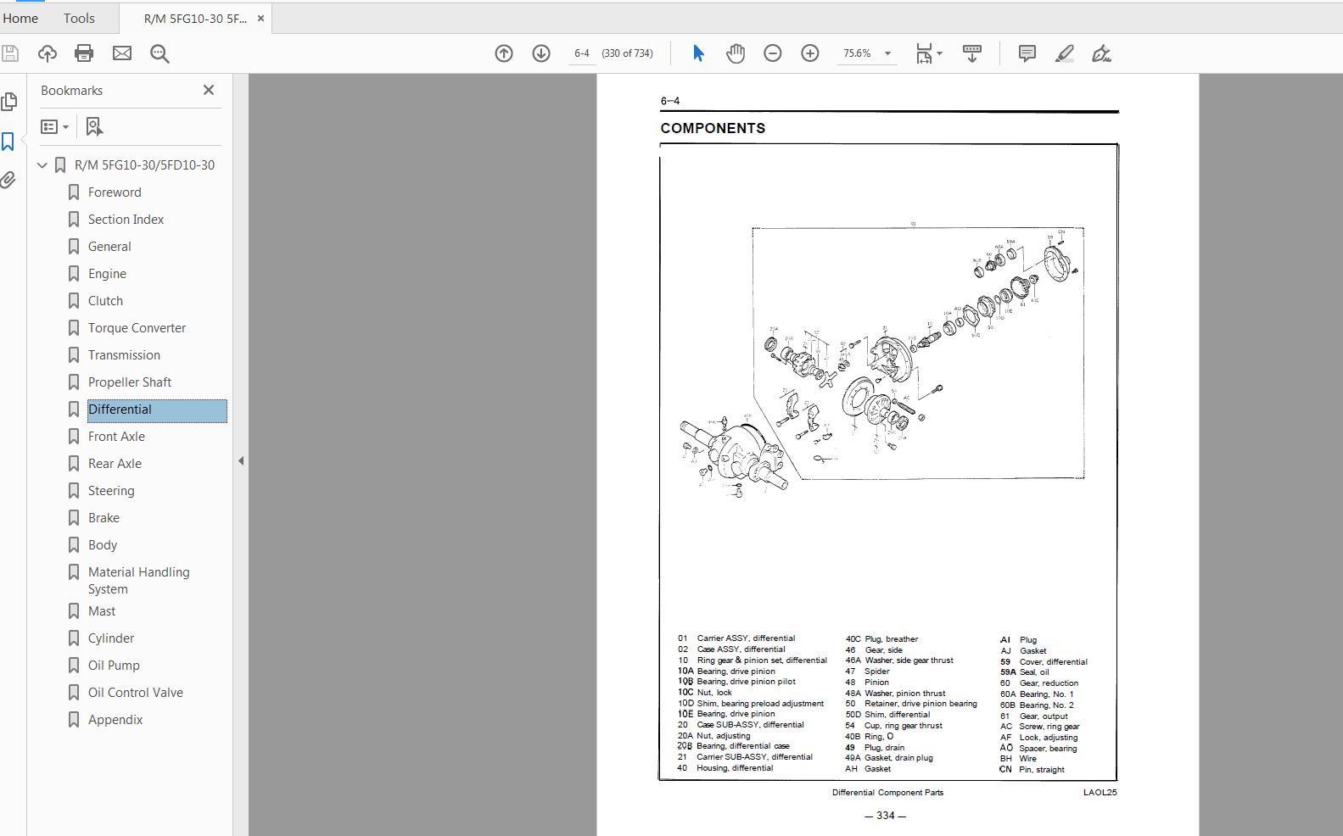1343x836 pixels.
Task: Open Transmission bookmark
Action: [124, 355]
